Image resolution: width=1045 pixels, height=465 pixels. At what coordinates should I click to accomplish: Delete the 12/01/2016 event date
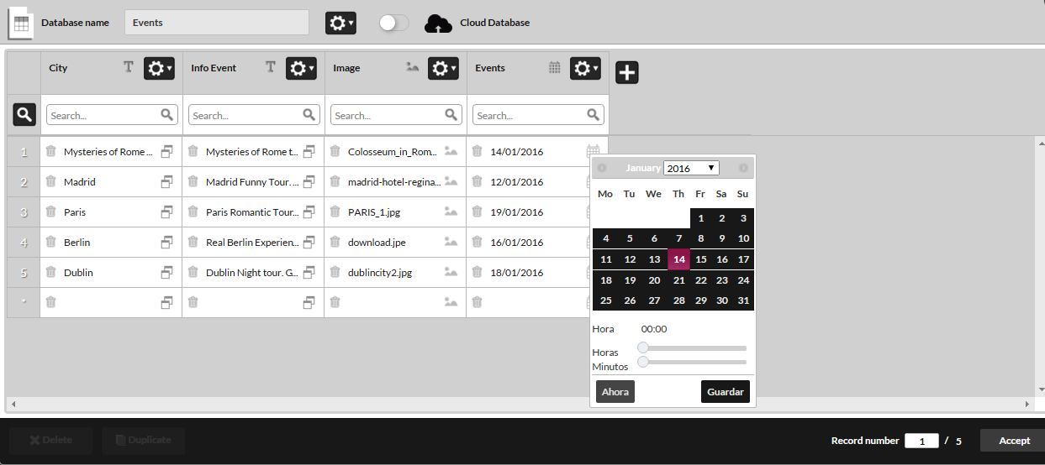click(x=477, y=181)
